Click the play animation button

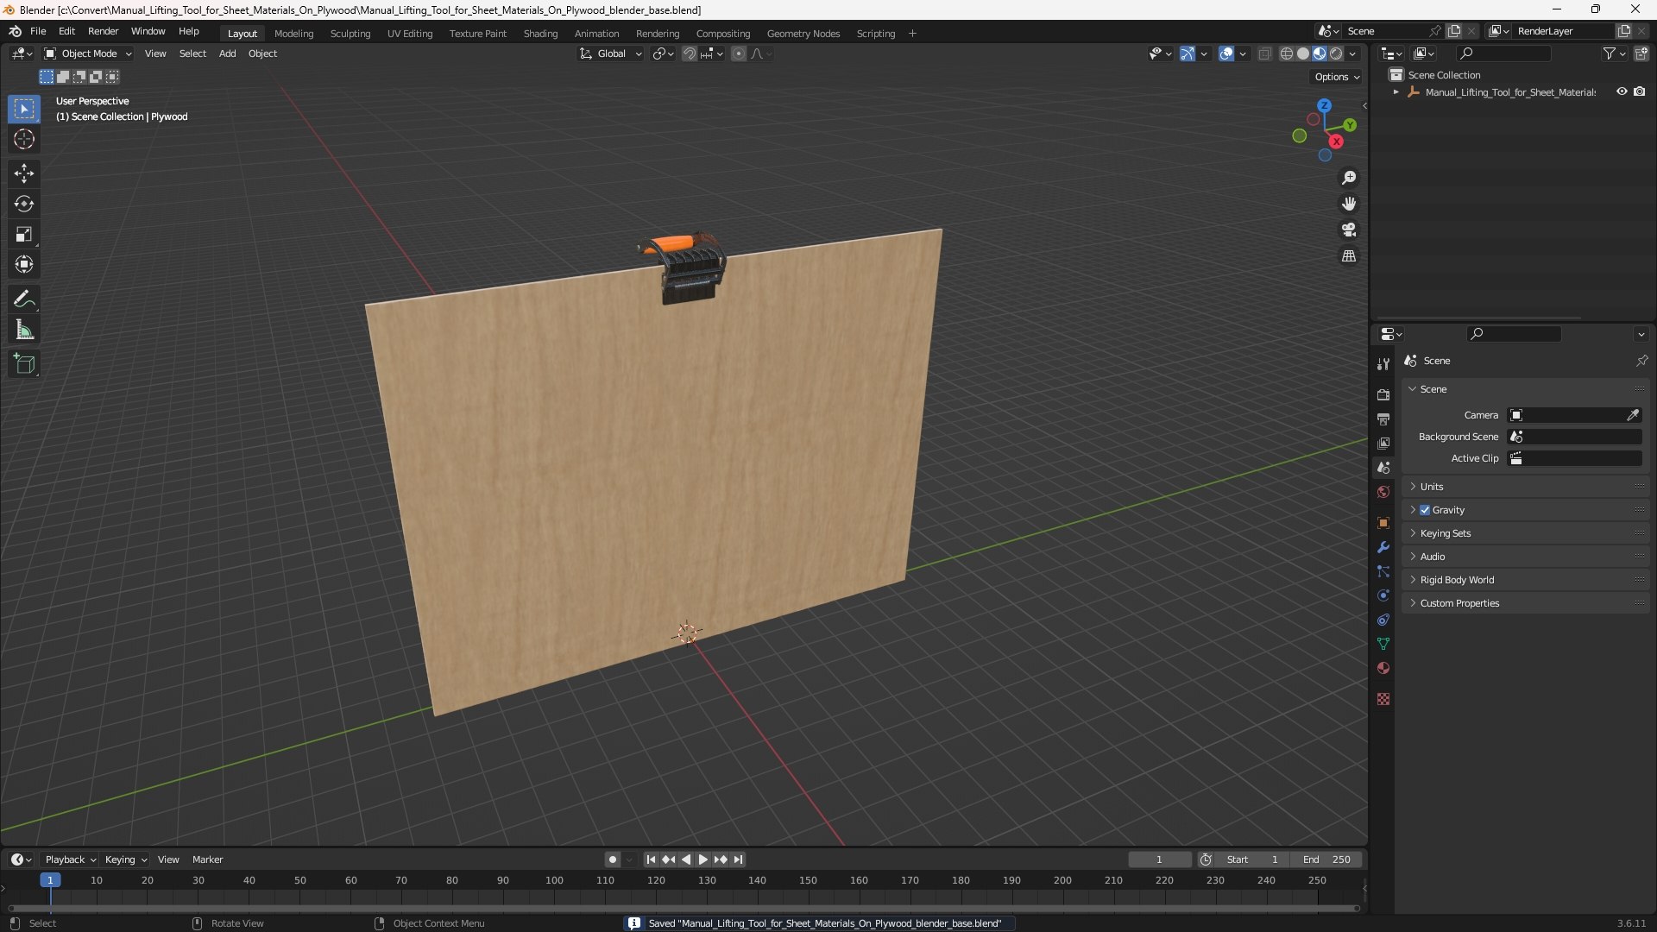click(702, 860)
